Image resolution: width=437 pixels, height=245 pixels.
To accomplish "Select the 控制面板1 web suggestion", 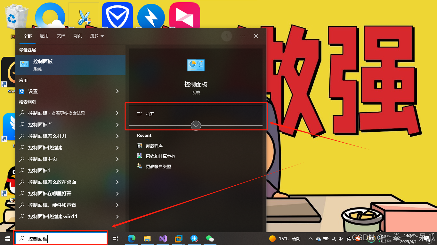I will (x=39, y=170).
